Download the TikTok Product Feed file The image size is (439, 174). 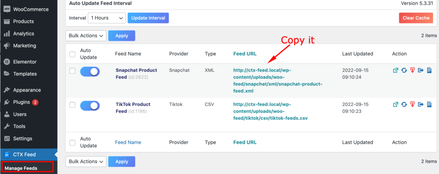tap(412, 104)
